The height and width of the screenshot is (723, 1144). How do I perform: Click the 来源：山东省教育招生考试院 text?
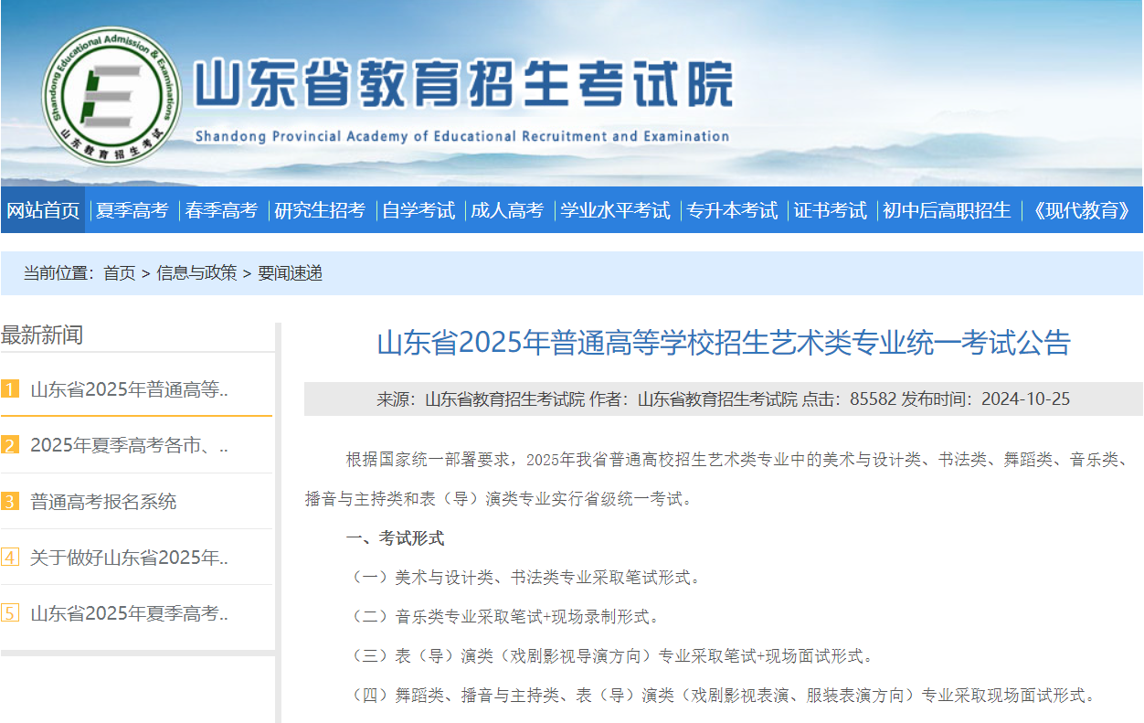click(481, 399)
